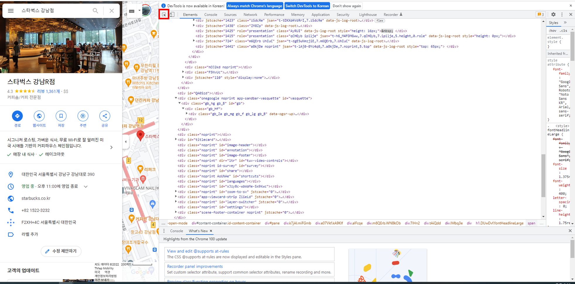575x284 pixels.
Task: Show more Styles pane tabs chevron
Action: [x=565, y=23]
